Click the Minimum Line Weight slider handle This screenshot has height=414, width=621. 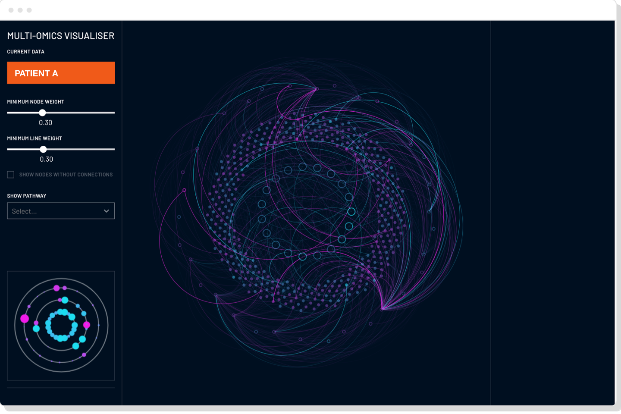(x=43, y=149)
